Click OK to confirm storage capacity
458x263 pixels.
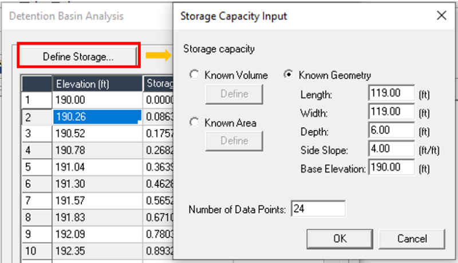pos(339,238)
